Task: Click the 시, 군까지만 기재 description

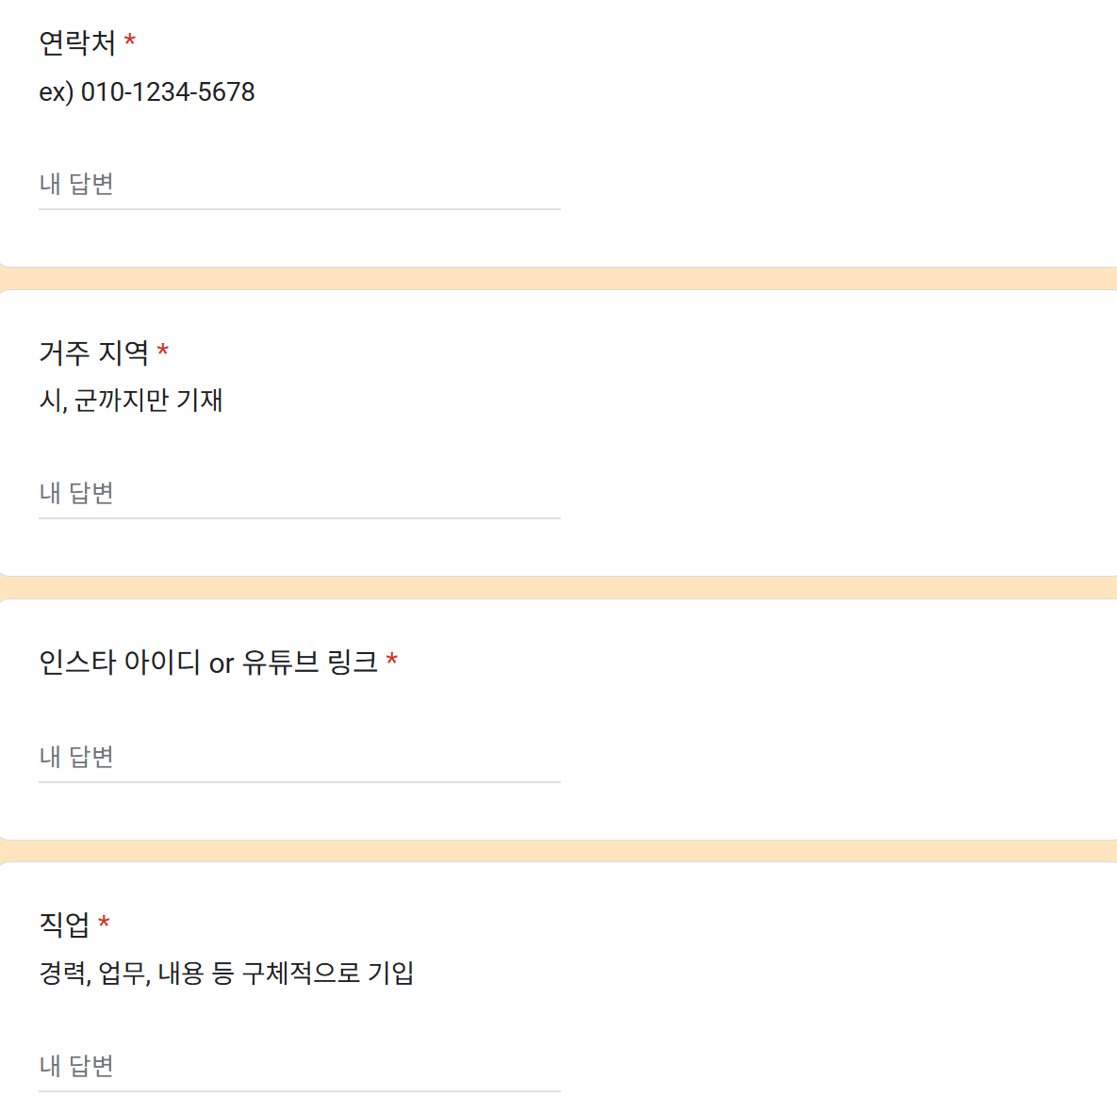Action: click(132, 401)
